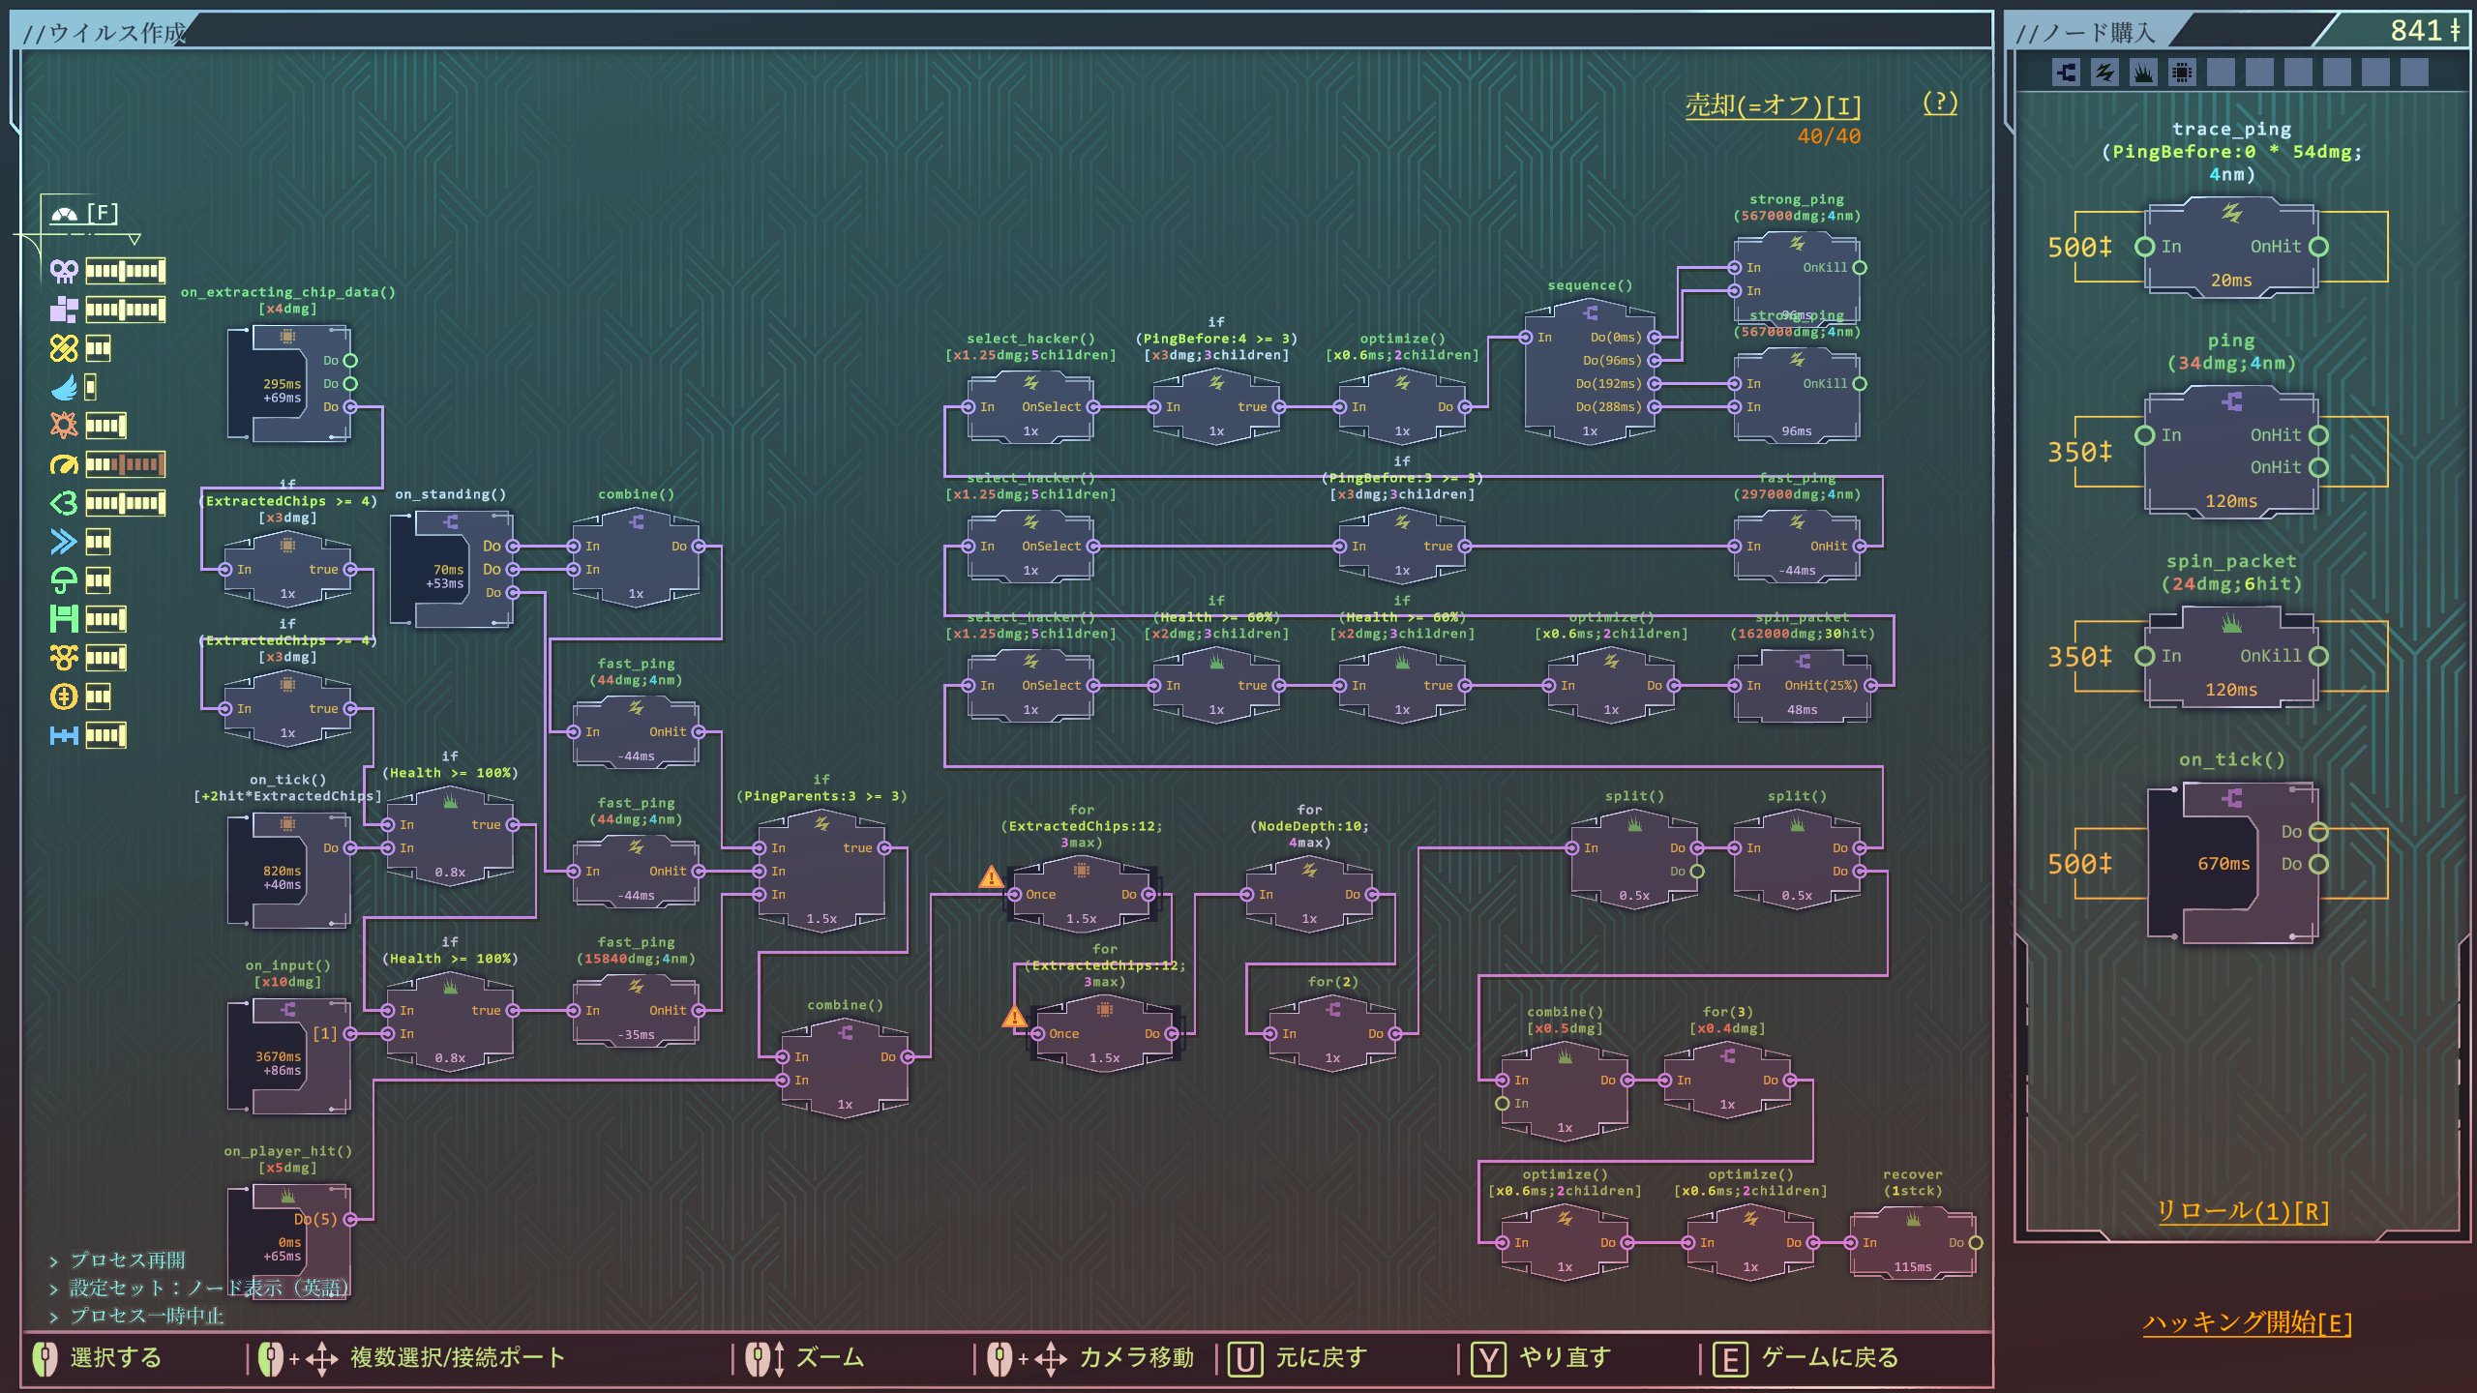Toggle top Do port of on_extracting_chip_data node

[x=350, y=360]
